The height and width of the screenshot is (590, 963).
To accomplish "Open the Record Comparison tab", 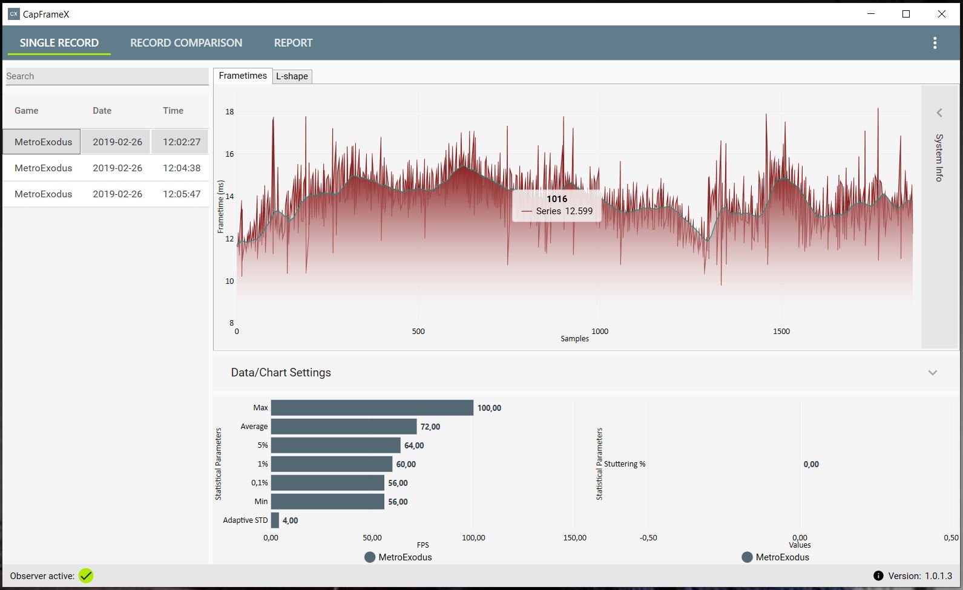I will [x=186, y=43].
